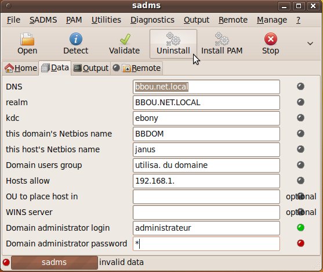Click the sadms progress bar in status bar

point(55,263)
